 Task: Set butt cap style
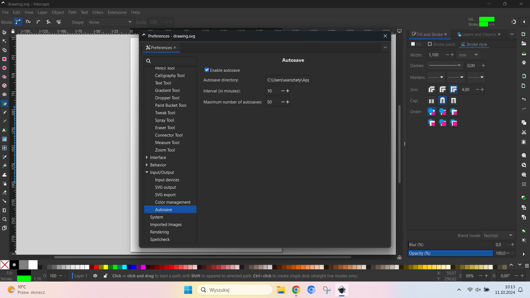pyautogui.click(x=432, y=101)
